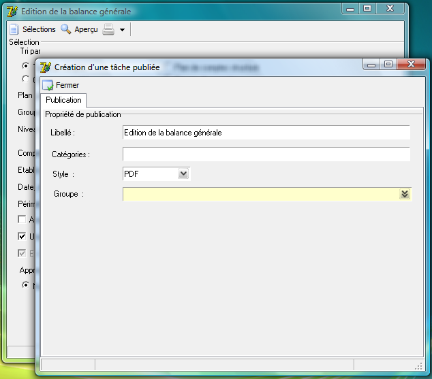Click the greyed-out checked E checkbox
This screenshot has width=432, height=379.
22,253
